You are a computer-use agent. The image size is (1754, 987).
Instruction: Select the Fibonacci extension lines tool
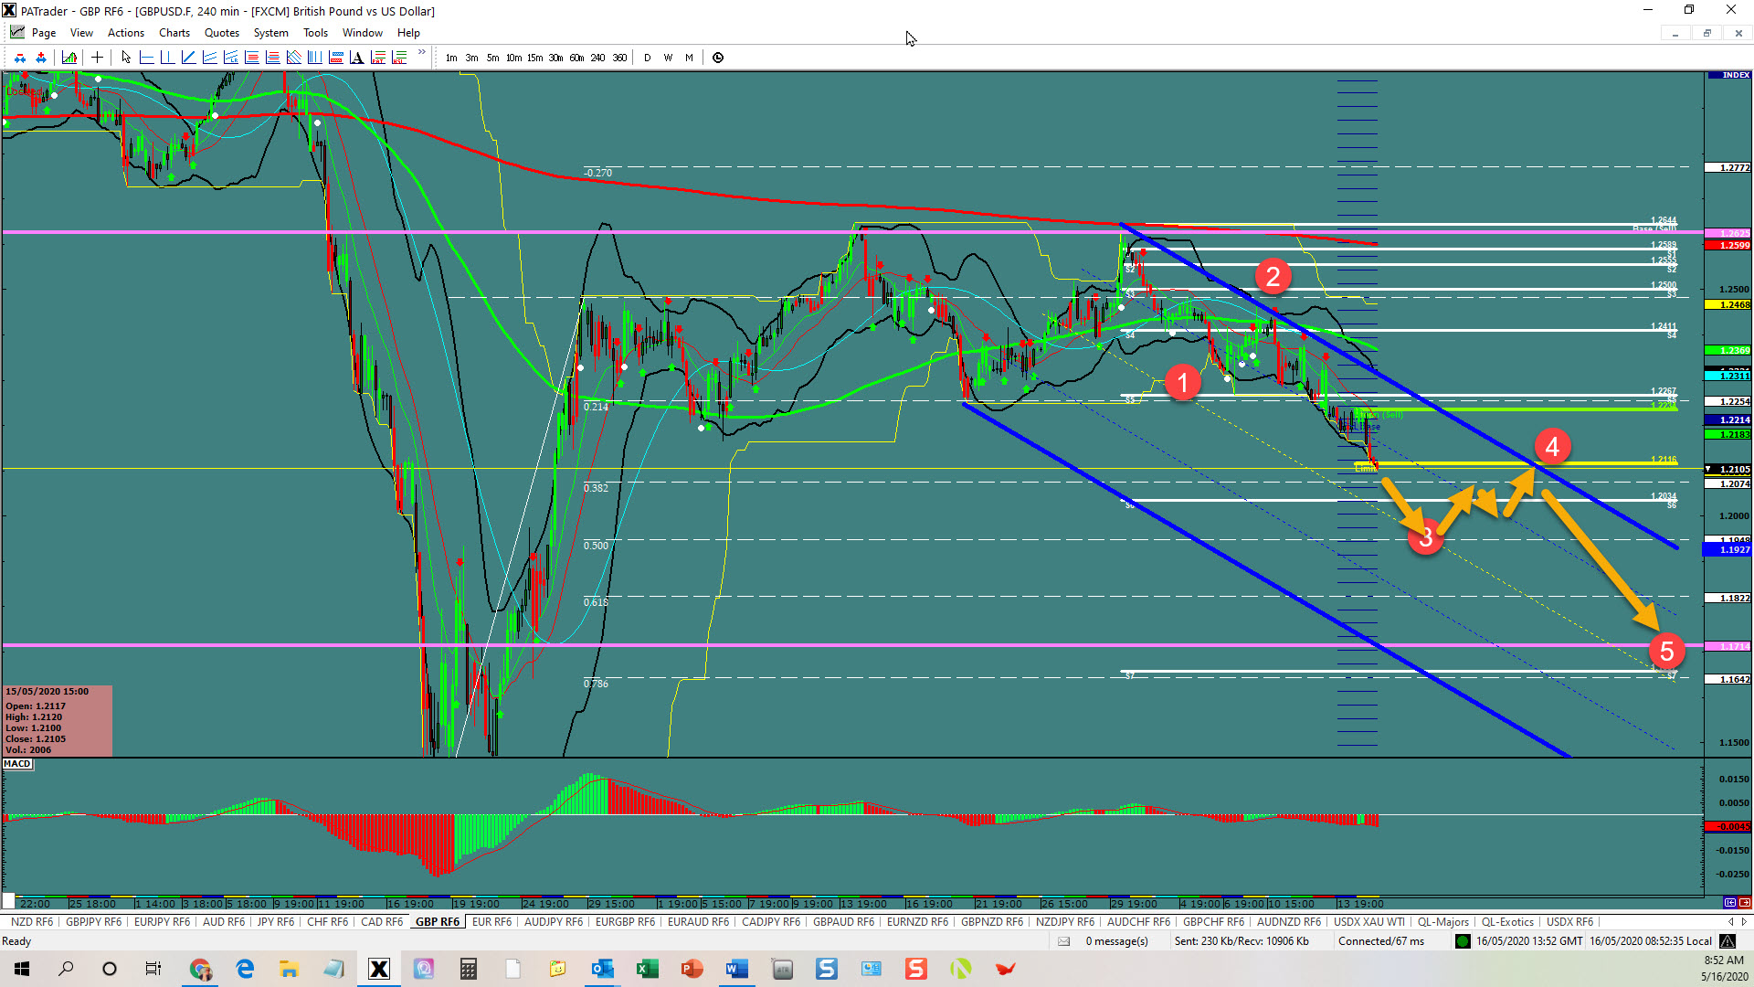[272, 58]
